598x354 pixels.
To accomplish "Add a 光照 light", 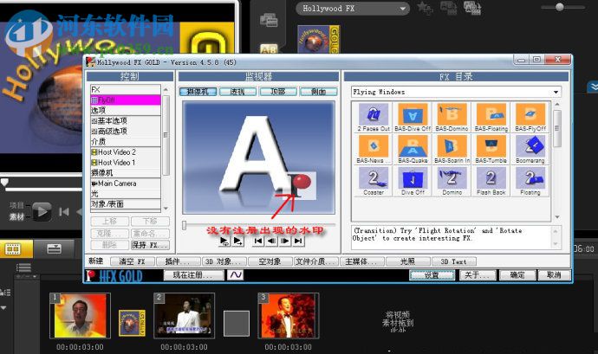I will (x=407, y=261).
